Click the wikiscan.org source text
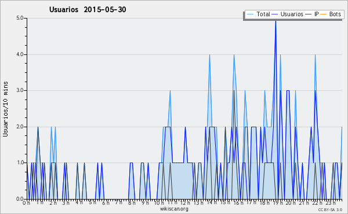The width and height of the screenshot is (348, 214). point(174,209)
